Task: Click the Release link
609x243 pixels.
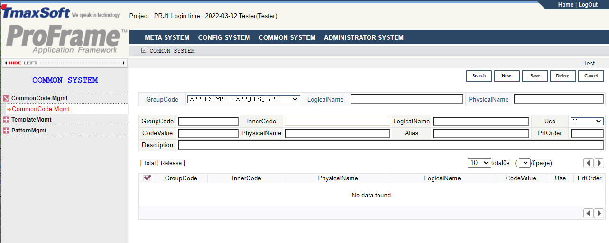Action: tap(171, 163)
